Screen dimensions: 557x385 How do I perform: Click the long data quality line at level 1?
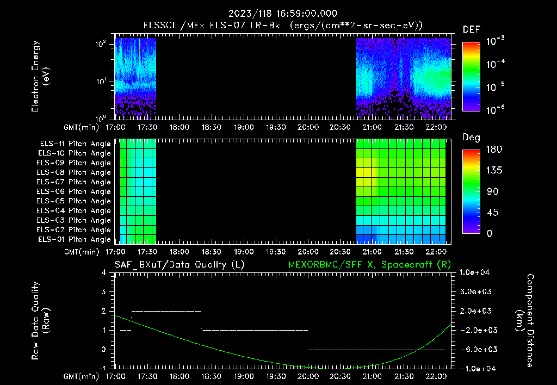click(255, 330)
